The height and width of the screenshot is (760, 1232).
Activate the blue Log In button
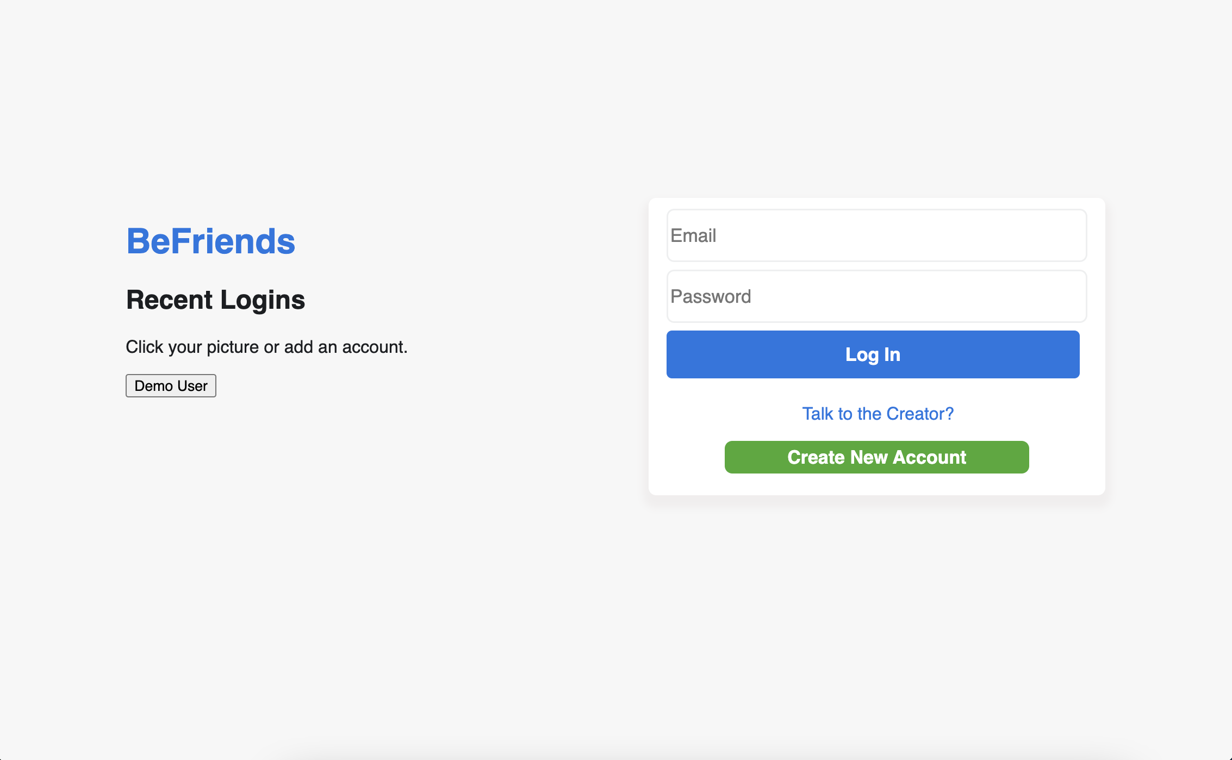873,354
